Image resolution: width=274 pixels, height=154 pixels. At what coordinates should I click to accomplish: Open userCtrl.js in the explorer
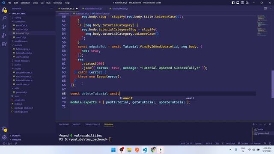[x=21, y=37]
